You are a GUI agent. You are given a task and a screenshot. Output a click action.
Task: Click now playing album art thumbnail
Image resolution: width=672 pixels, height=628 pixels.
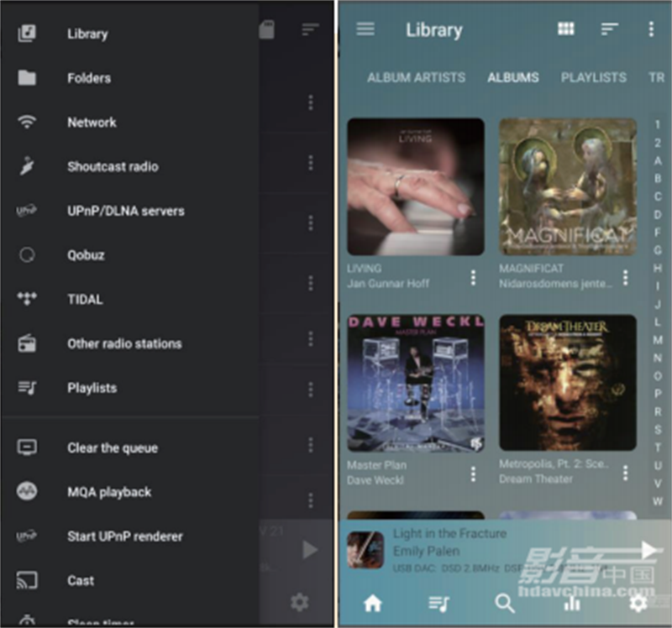[365, 550]
